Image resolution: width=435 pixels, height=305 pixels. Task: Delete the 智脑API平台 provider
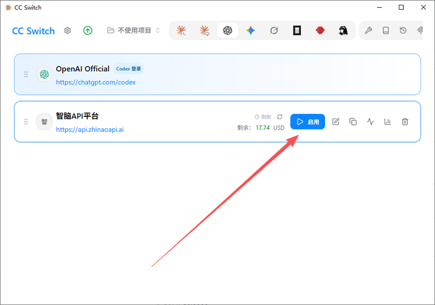coord(405,122)
